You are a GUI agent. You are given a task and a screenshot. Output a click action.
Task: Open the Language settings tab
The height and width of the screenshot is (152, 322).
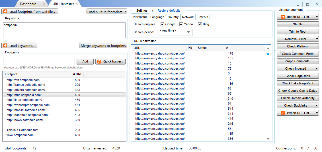point(157,17)
